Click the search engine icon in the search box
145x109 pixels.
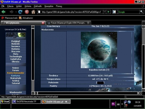pyautogui.click(x=115, y=12)
